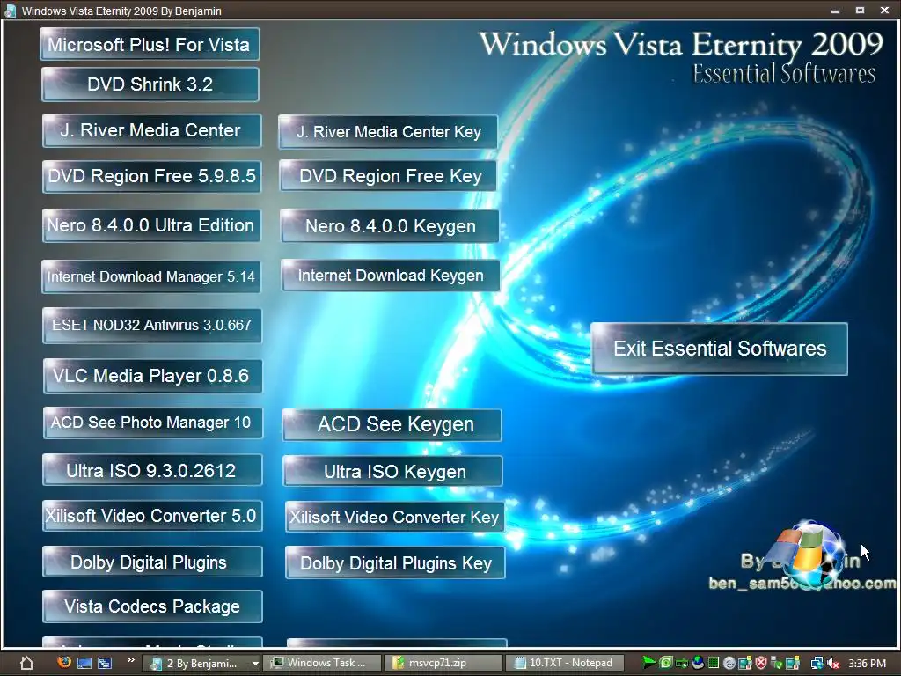Open Dolby Digital Plugins Key
This screenshot has width=901, height=676.
coord(395,562)
